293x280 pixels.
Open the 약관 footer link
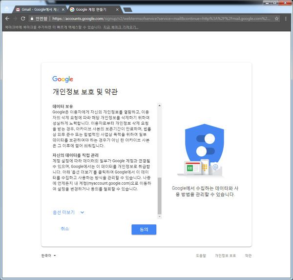248,256
